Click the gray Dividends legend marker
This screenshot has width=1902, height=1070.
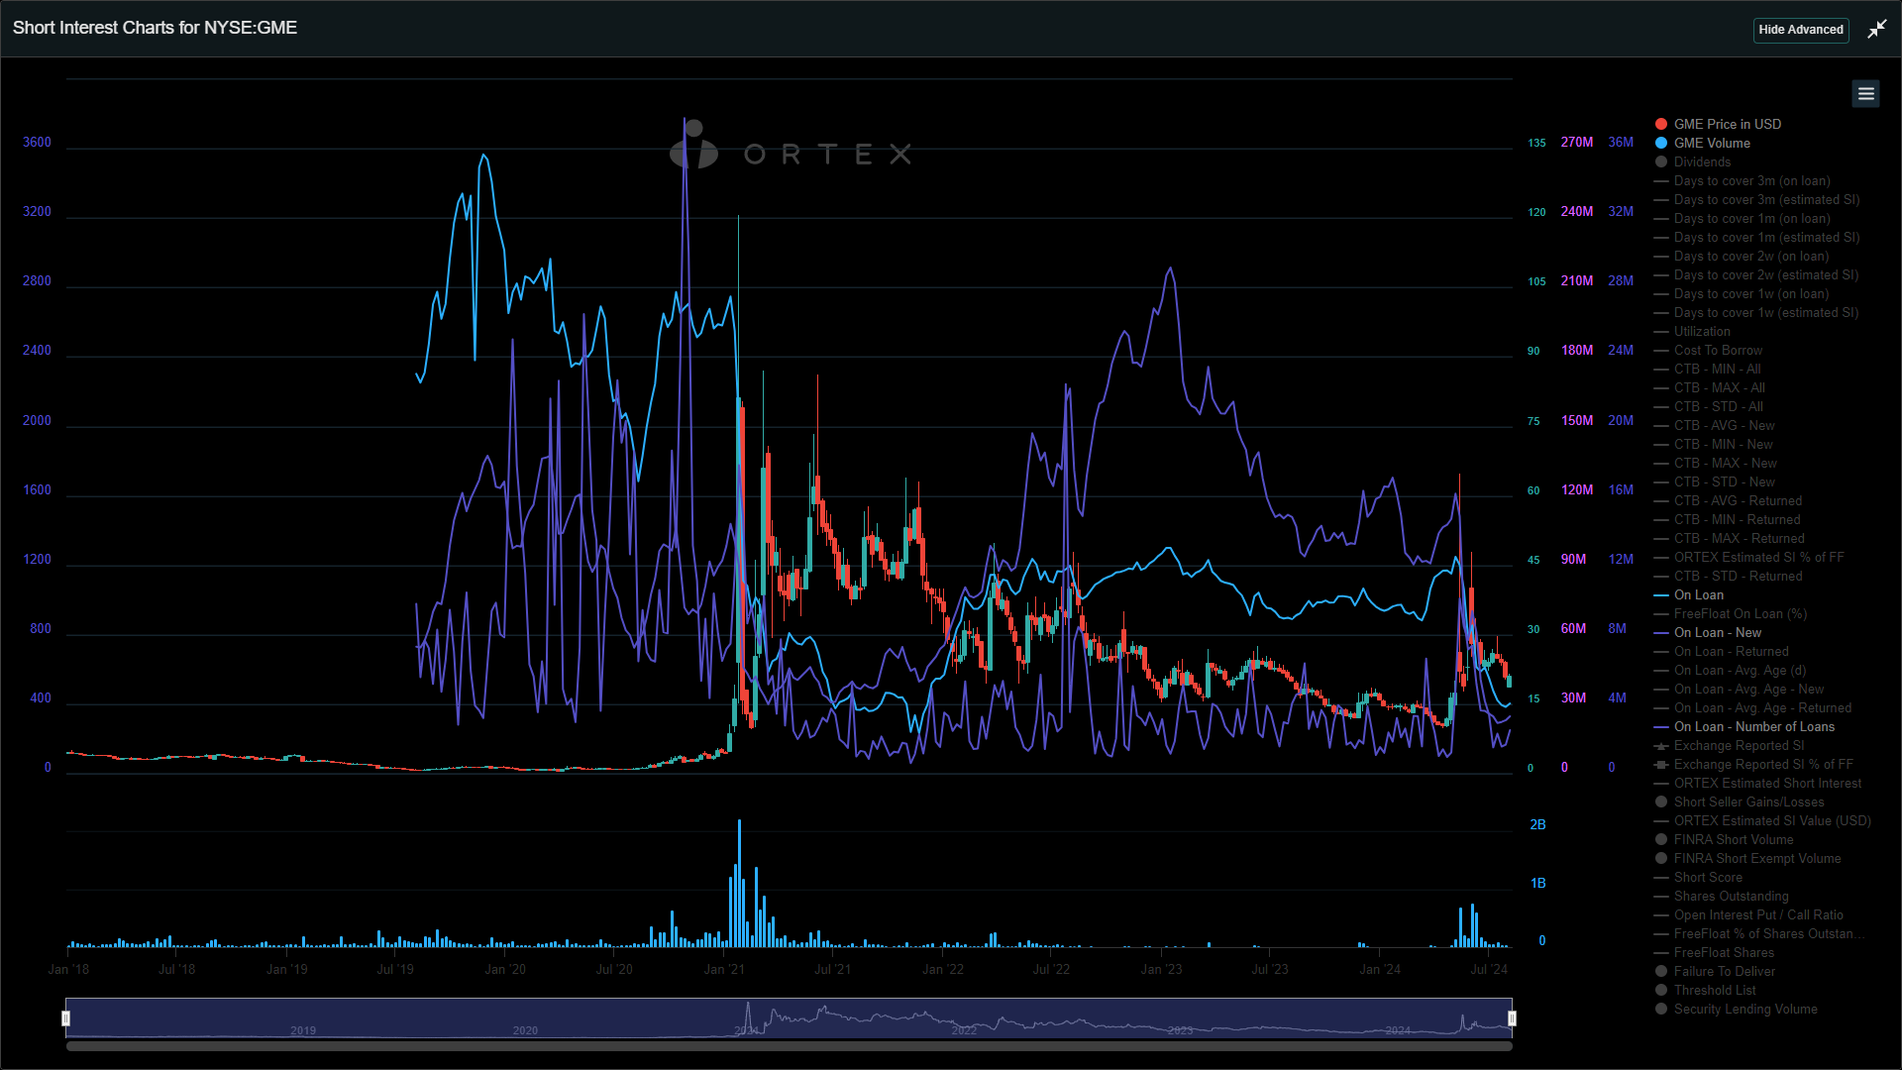point(1660,161)
